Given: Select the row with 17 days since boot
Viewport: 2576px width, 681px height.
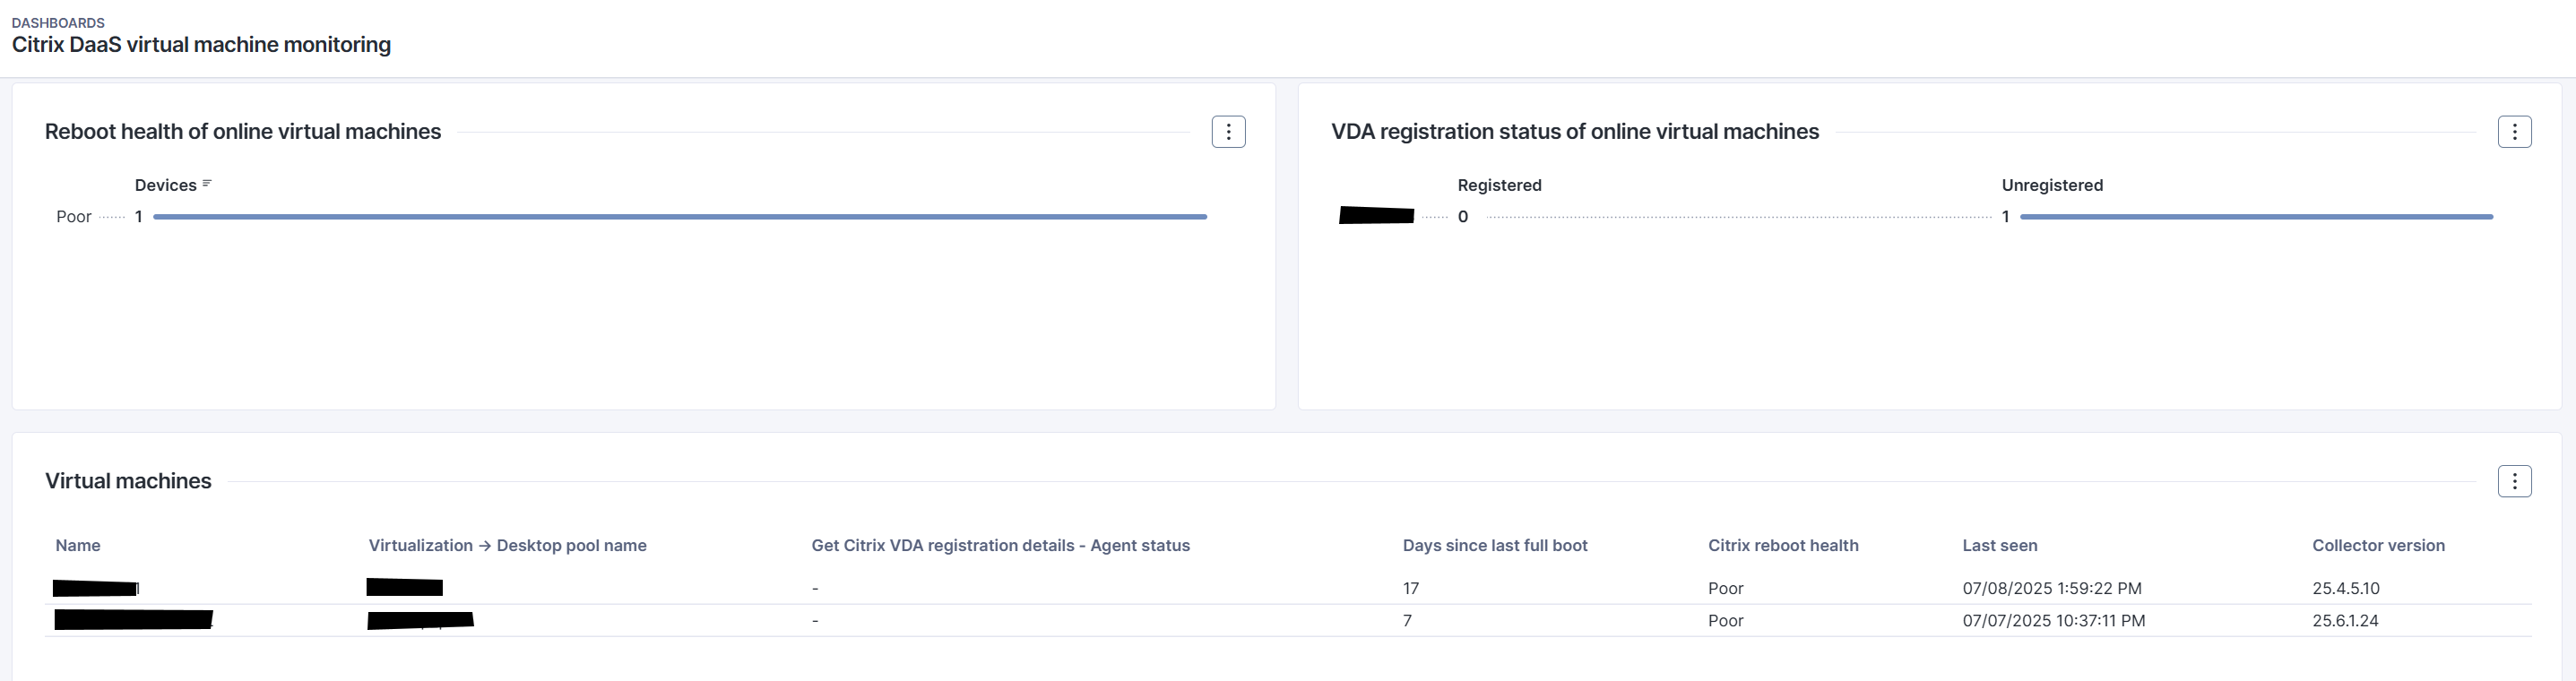Looking at the screenshot, I should 1410,588.
